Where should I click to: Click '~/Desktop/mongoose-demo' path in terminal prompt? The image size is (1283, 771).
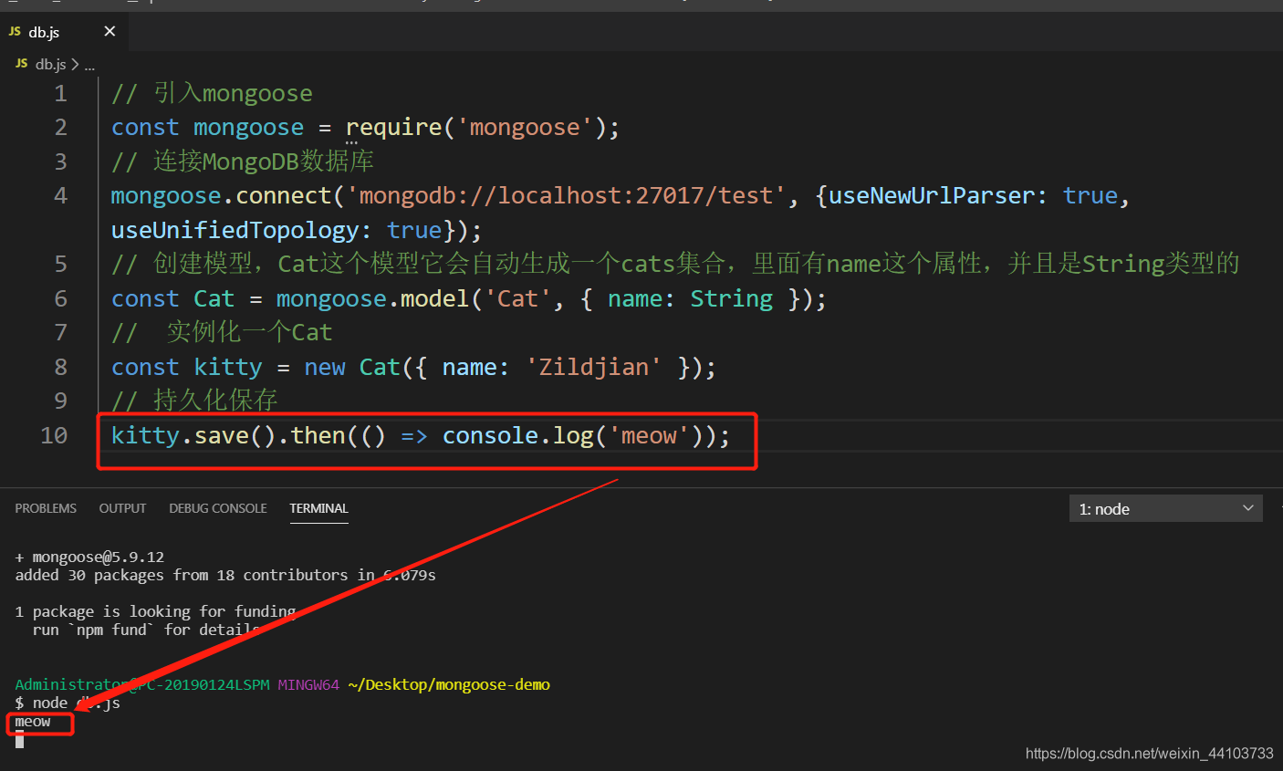449,684
